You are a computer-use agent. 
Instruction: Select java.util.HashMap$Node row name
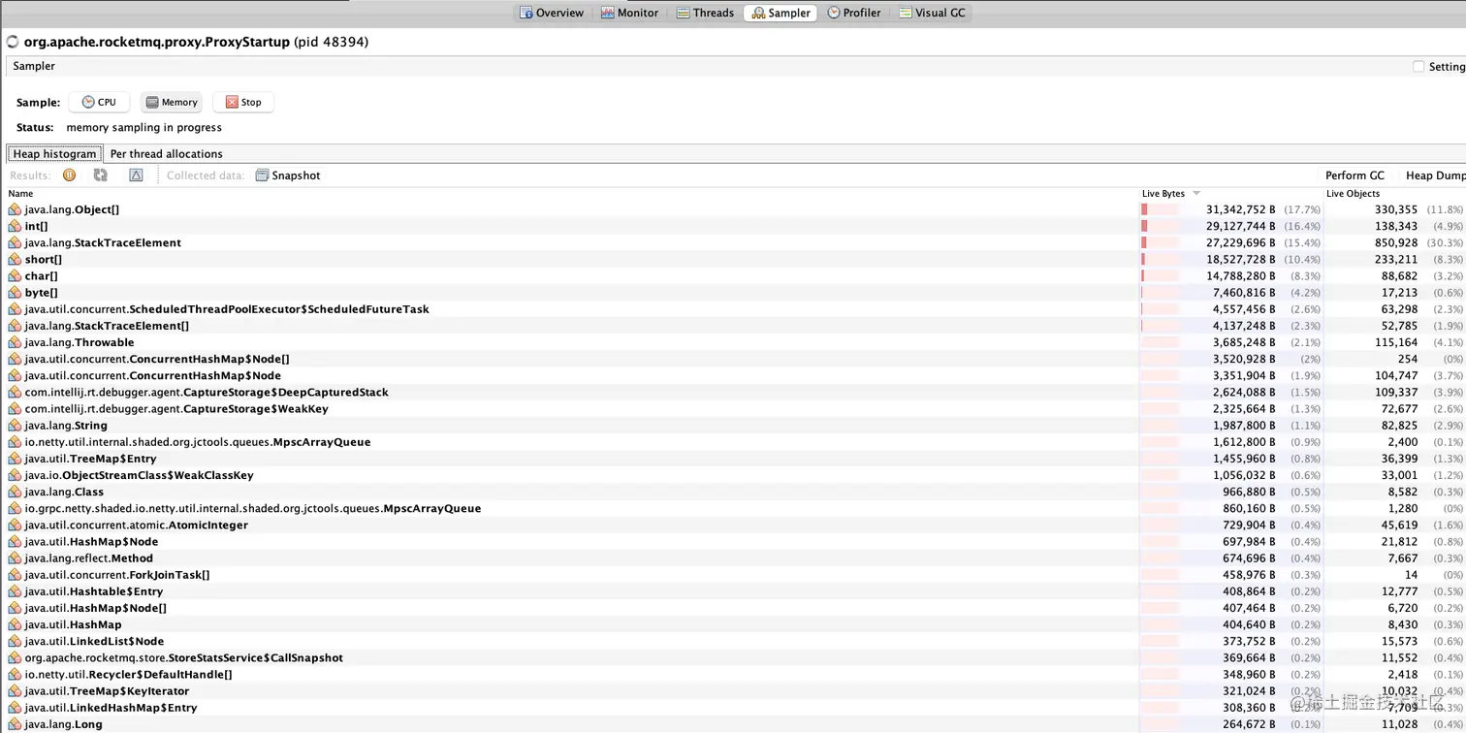(91, 542)
